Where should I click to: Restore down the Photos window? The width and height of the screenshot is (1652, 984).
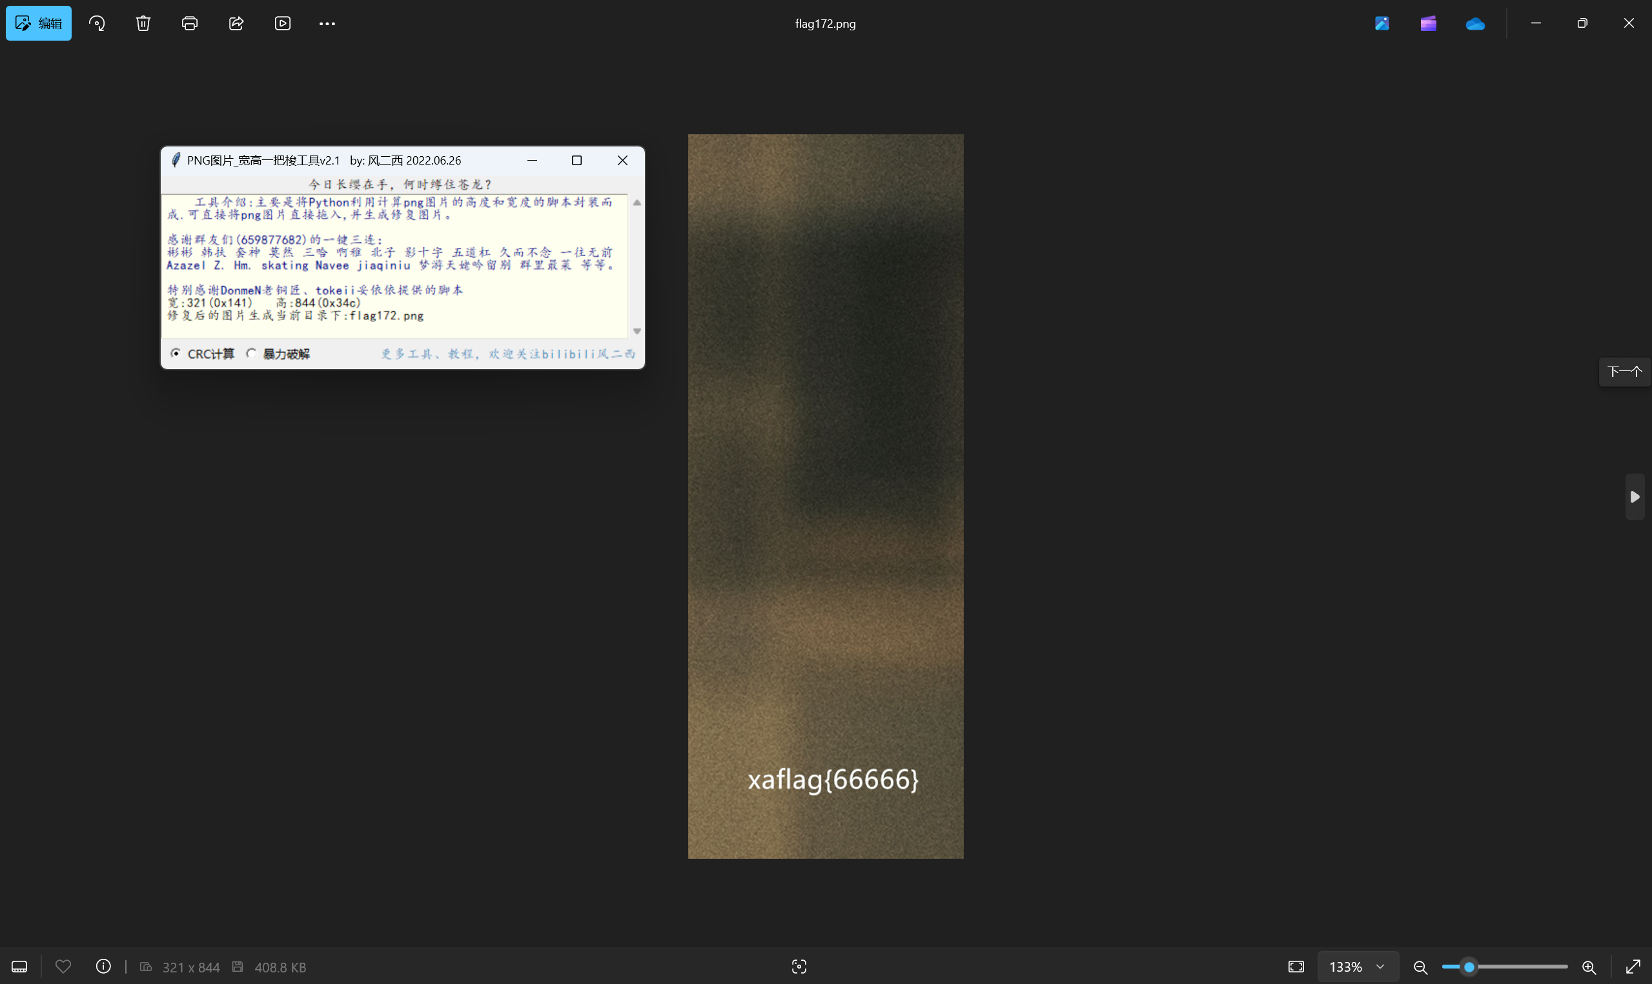[1582, 23]
